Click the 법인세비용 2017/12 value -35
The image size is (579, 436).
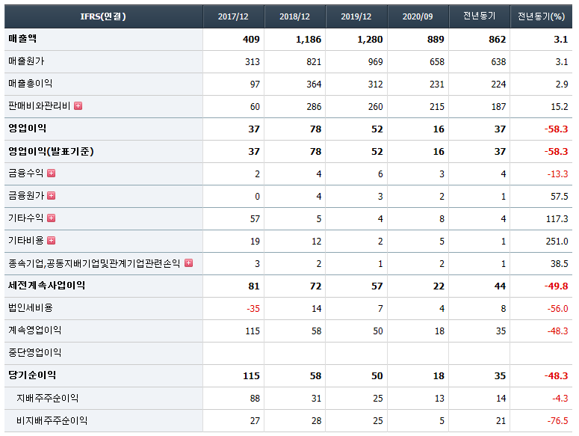click(x=253, y=309)
